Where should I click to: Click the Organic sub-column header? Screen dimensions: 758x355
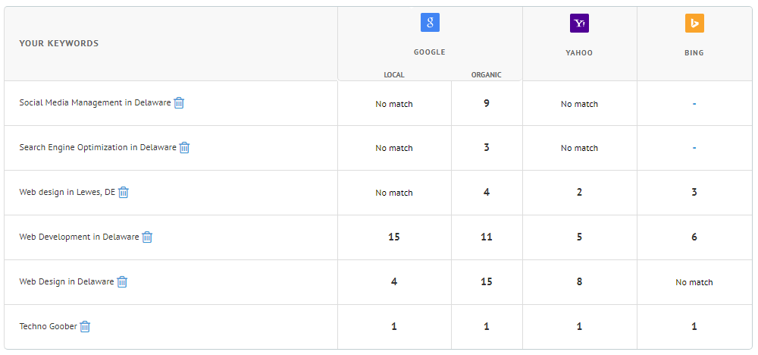click(487, 75)
